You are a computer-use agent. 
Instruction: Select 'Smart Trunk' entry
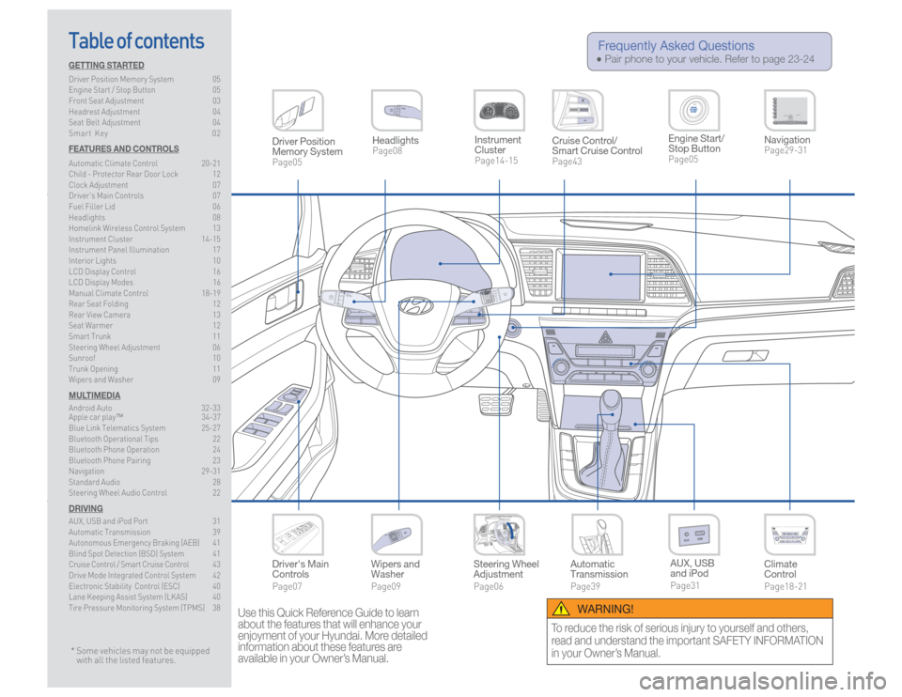(145, 336)
